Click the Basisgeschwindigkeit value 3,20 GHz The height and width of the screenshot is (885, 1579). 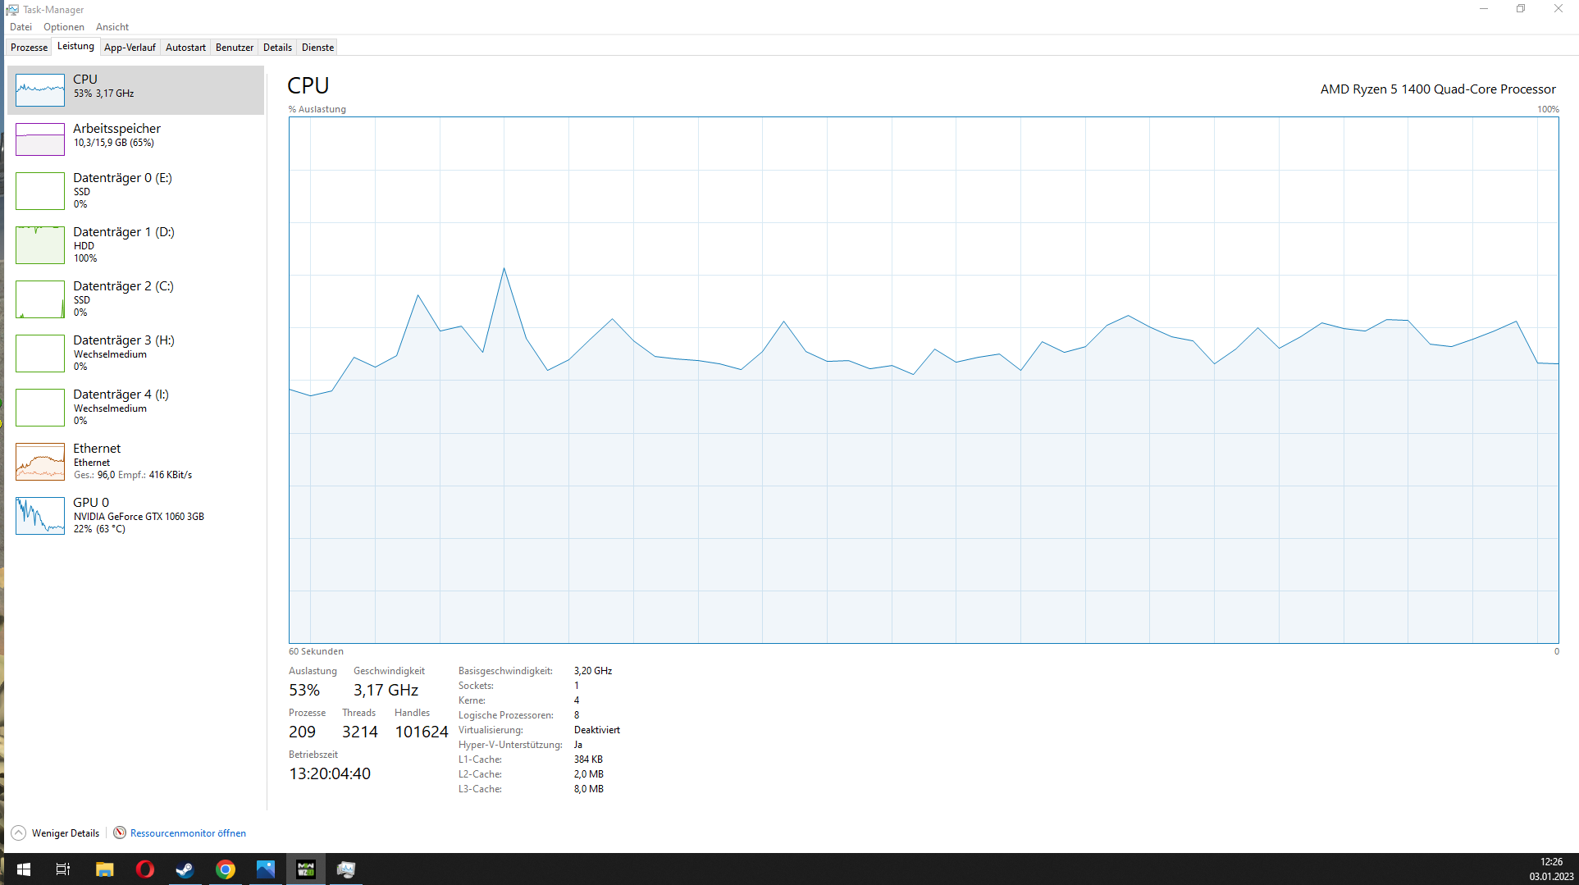(x=593, y=671)
